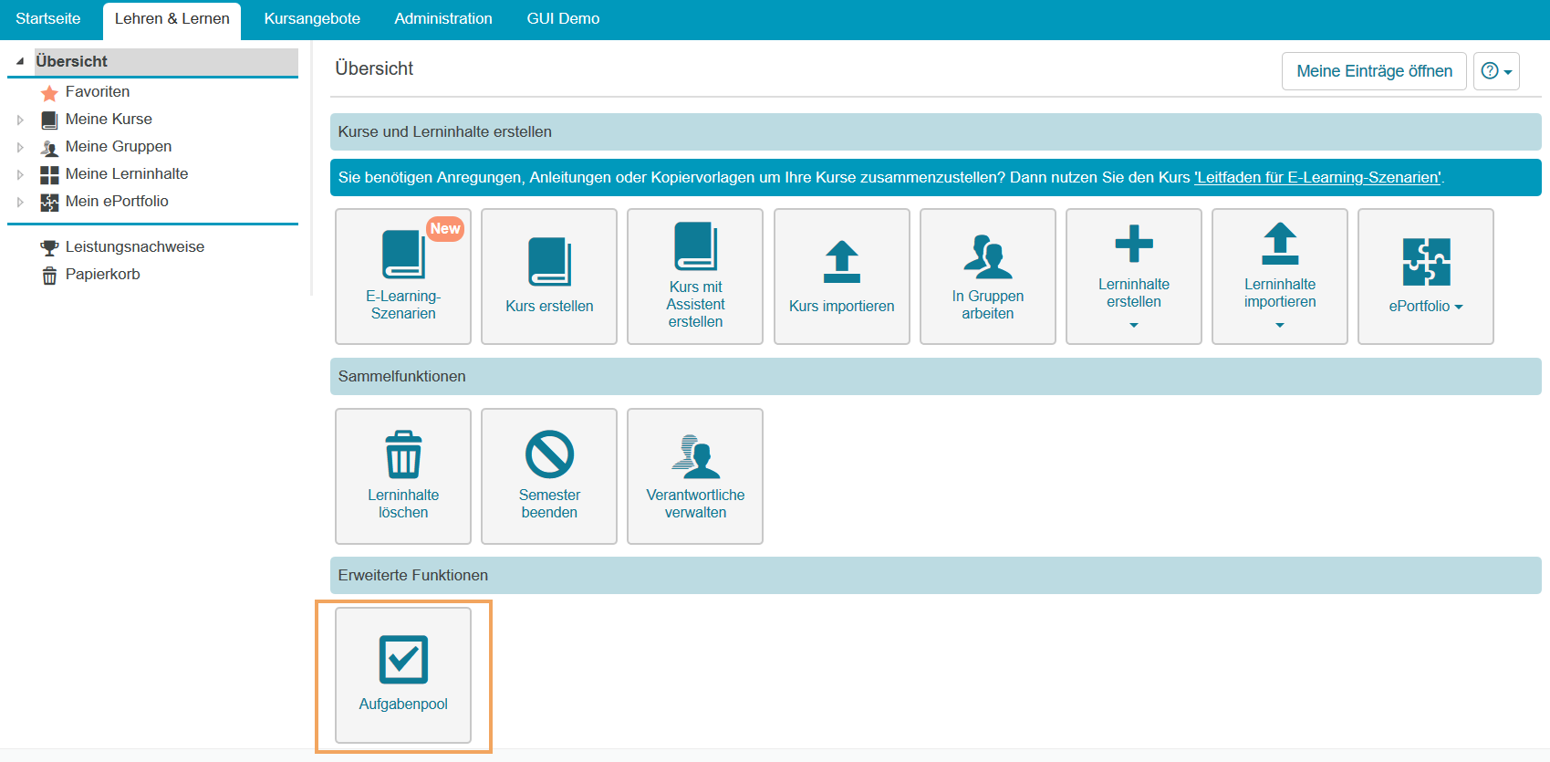
Task: Expand the Lerninhalte importieren dropdown
Action: click(1279, 325)
